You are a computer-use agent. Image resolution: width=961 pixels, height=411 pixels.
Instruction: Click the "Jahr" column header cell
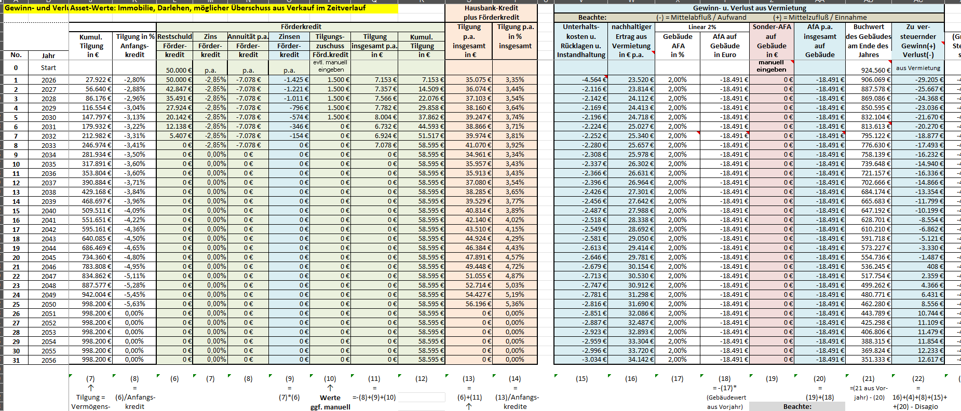click(x=49, y=56)
